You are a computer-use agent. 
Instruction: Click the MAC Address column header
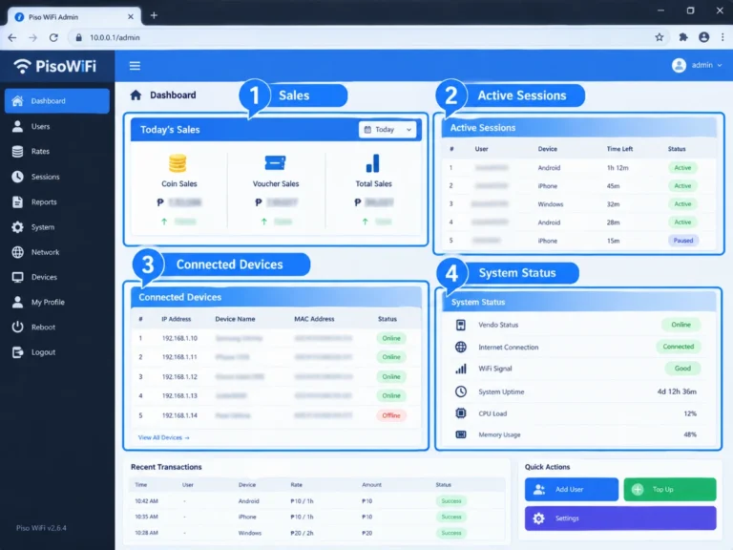[x=314, y=319]
